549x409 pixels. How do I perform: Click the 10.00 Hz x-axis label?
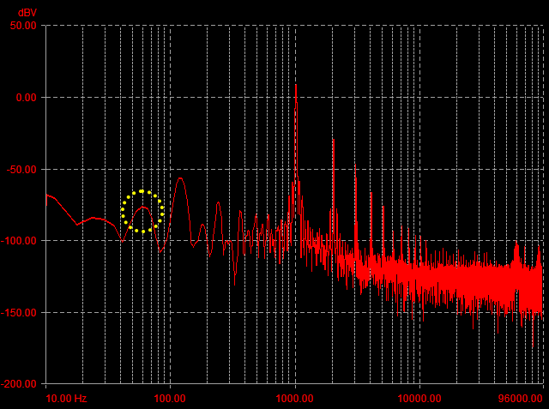click(66, 399)
